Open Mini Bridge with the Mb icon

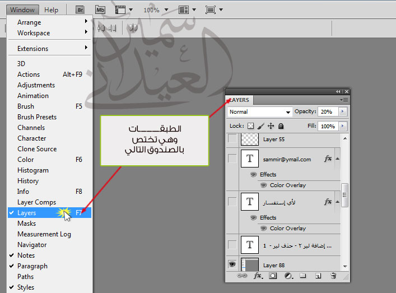click(100, 10)
